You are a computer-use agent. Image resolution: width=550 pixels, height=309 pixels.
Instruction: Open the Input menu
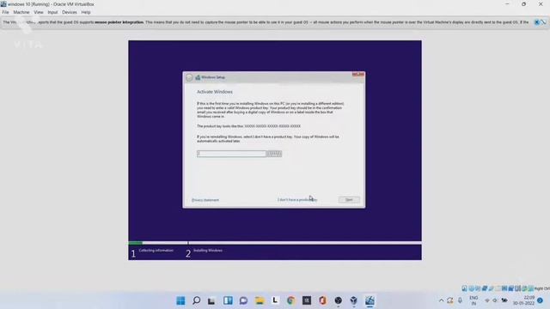coord(52,12)
